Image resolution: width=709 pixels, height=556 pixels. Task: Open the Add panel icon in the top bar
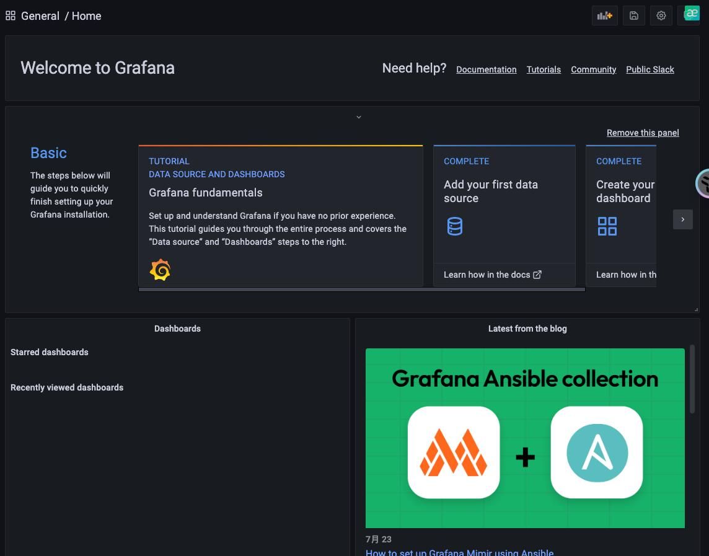(x=604, y=15)
